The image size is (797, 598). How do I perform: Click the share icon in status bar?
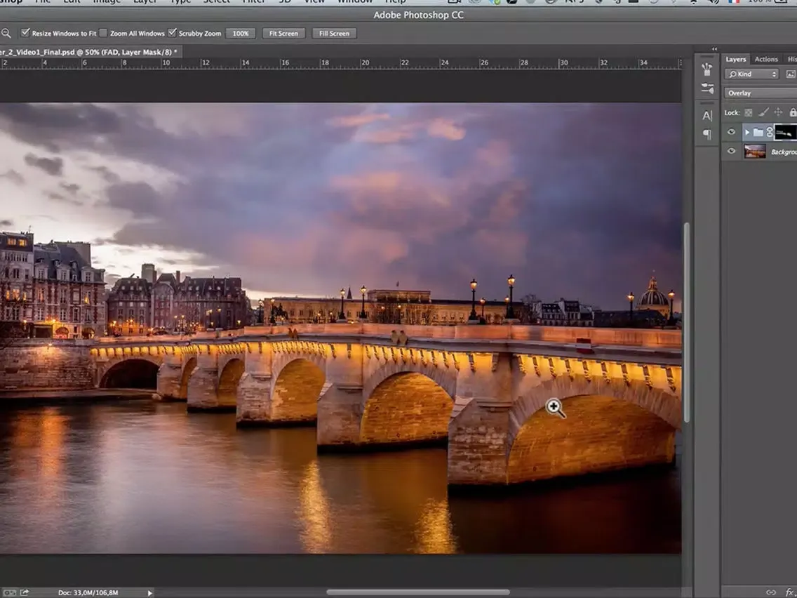pos(25,592)
